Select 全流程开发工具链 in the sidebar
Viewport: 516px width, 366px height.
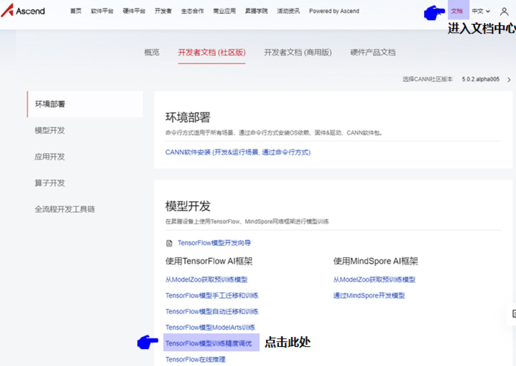(x=65, y=209)
